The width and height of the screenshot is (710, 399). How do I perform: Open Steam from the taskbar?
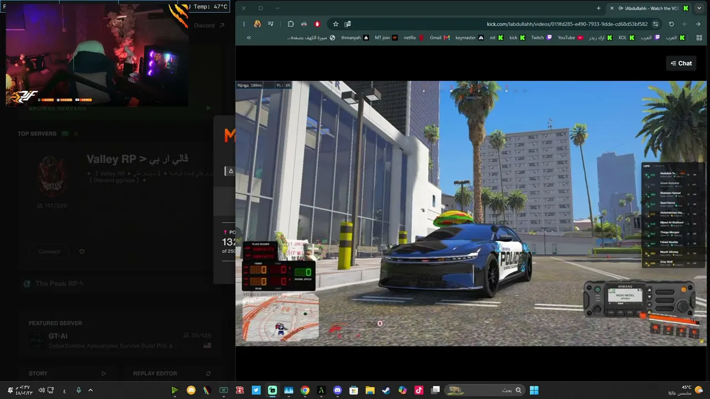[386, 390]
